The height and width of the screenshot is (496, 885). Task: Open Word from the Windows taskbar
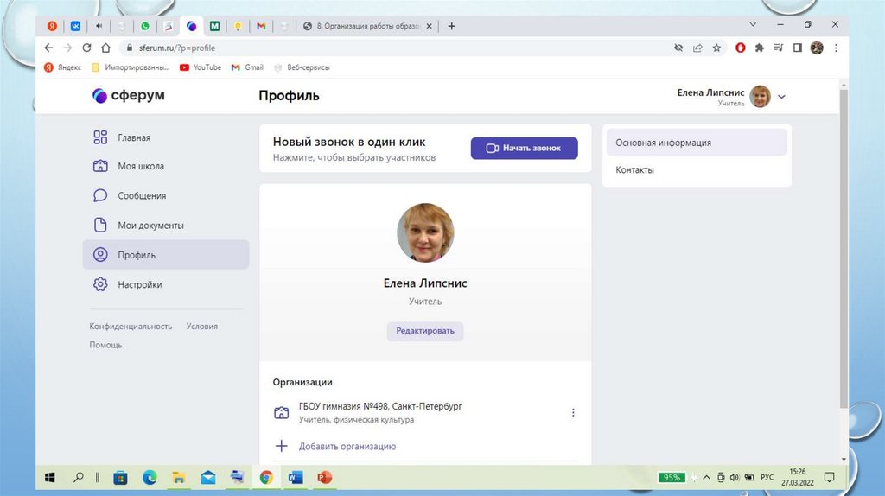pyautogui.click(x=295, y=477)
